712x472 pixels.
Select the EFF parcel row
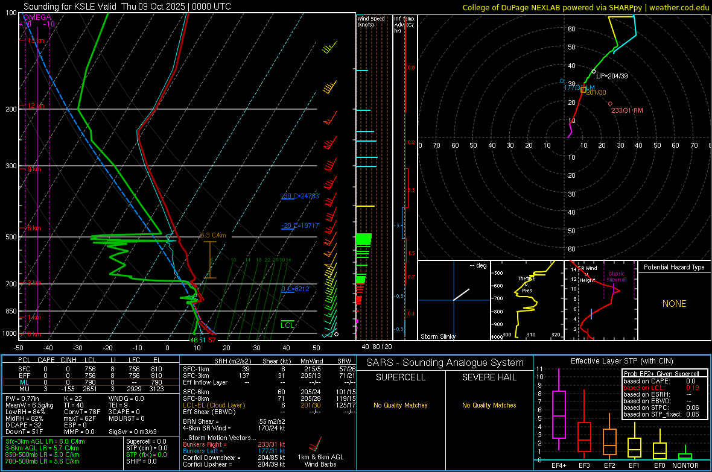pos(91,376)
